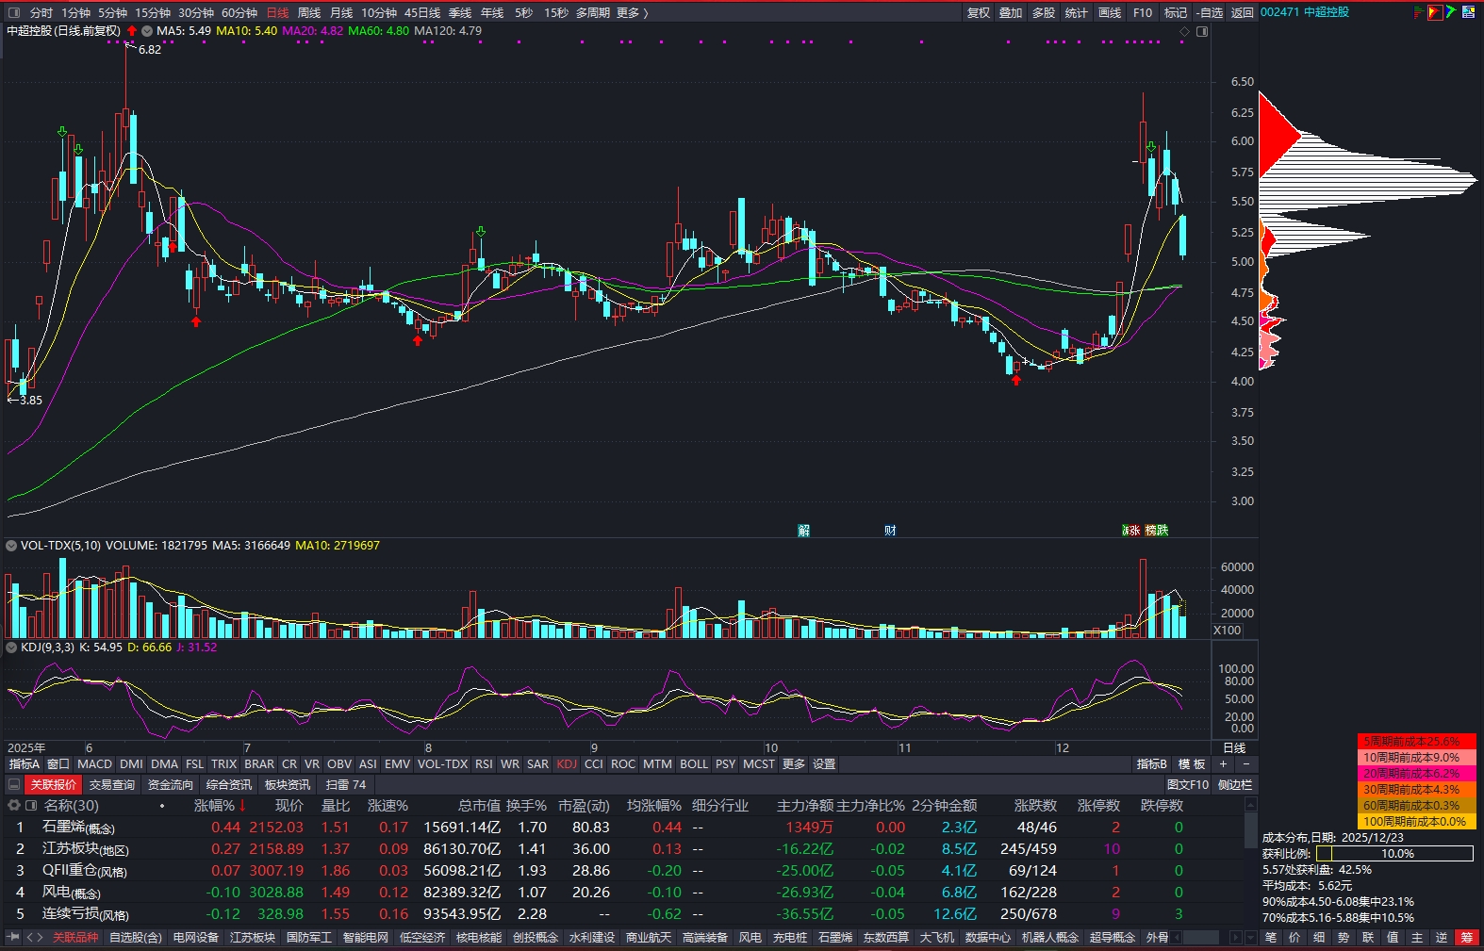Viewport: 1484px width, 951px height.
Task: Open the 更多 indicators list in indicator bar
Action: tap(794, 764)
